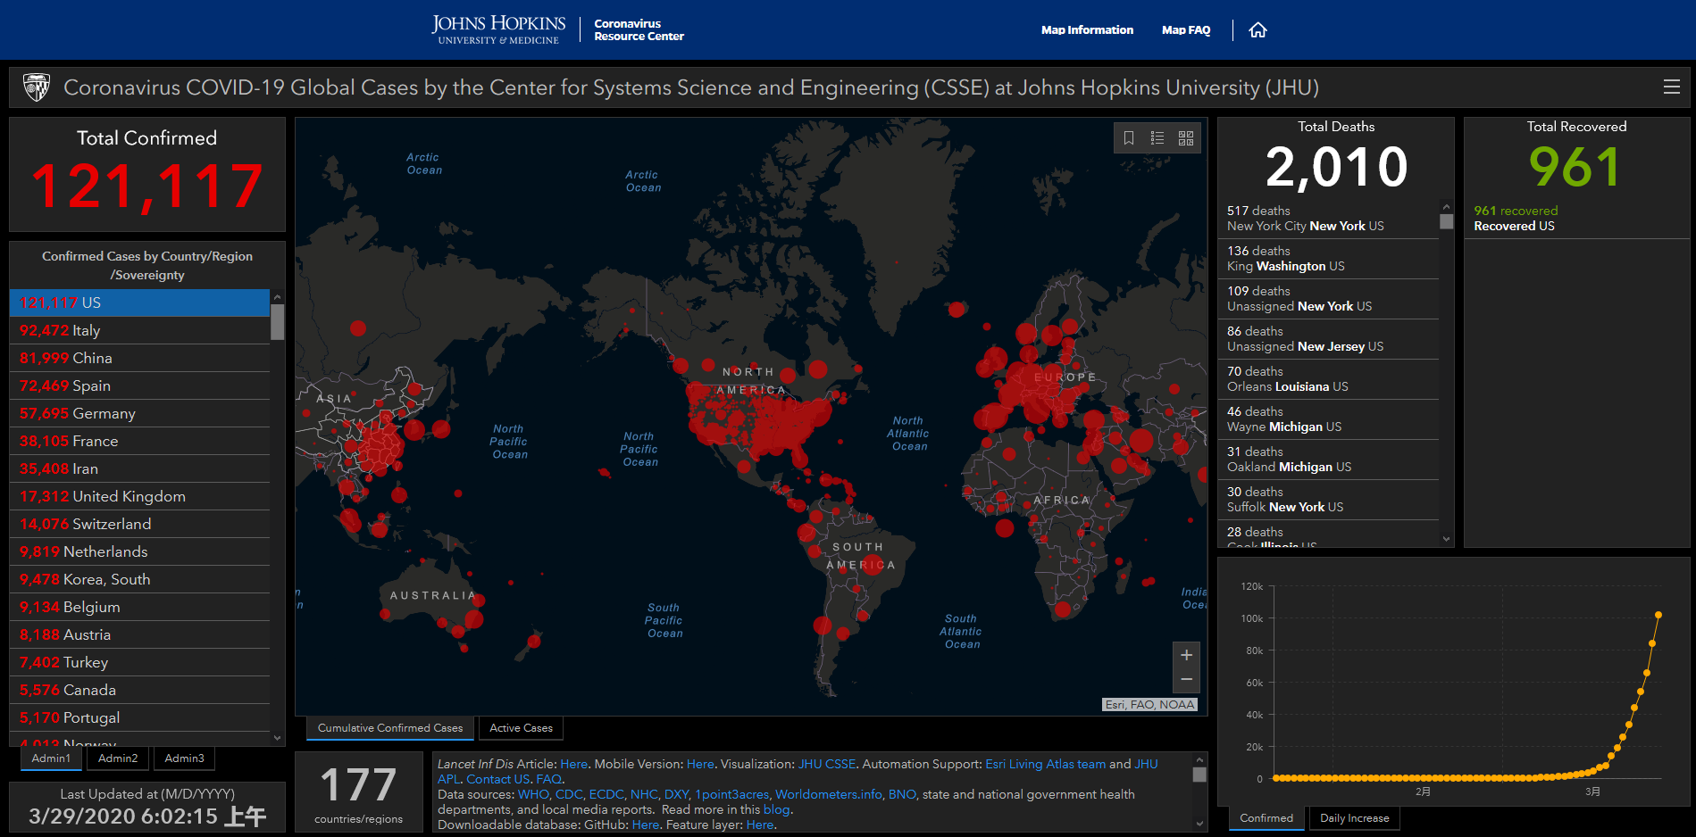Select Unassigned New Jersey deaths entry
The image size is (1696, 837).
[x=1328, y=339]
